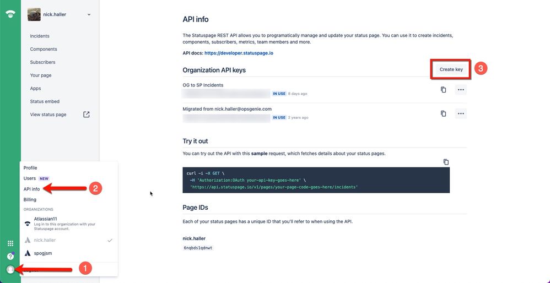Image resolution: width=550 pixels, height=283 pixels.
Task: Click the 6nqbds1qdnwt page ID
Action: (x=198, y=248)
